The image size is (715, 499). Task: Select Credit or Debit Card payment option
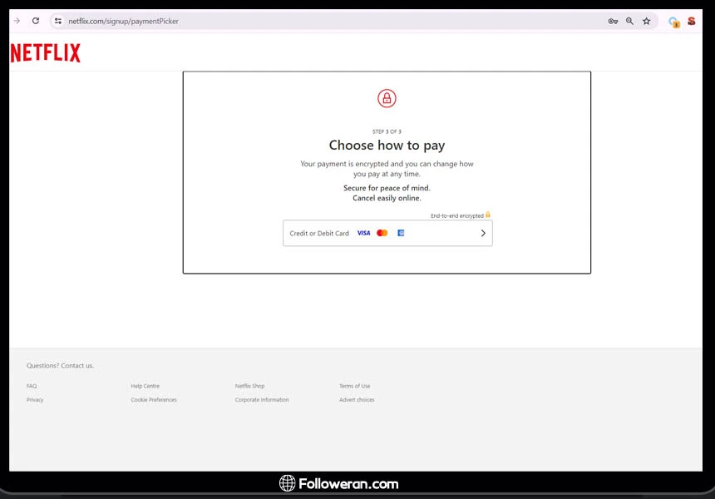[x=319, y=234]
